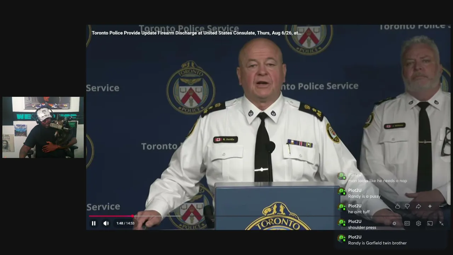
Task: Open video settings gear
Action: pyautogui.click(x=418, y=223)
